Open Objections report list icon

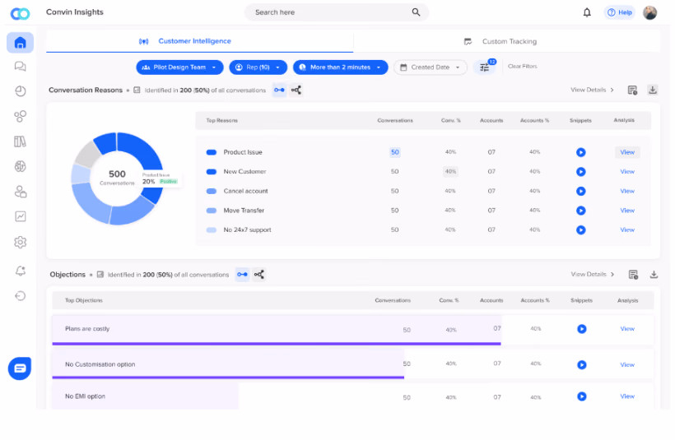(x=633, y=275)
